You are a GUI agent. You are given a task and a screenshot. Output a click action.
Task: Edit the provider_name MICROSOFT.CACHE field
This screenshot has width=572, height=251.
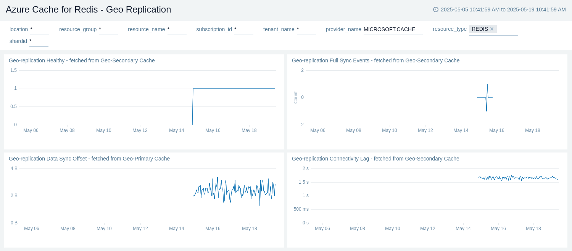coord(393,29)
